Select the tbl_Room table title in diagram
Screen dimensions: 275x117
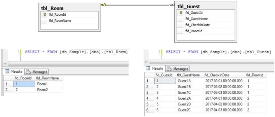[x=52, y=8]
